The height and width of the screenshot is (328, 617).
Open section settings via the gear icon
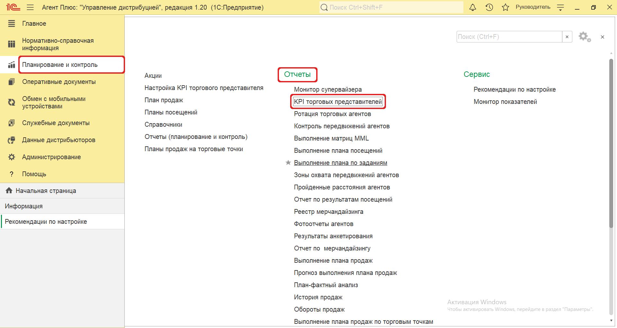click(x=584, y=37)
